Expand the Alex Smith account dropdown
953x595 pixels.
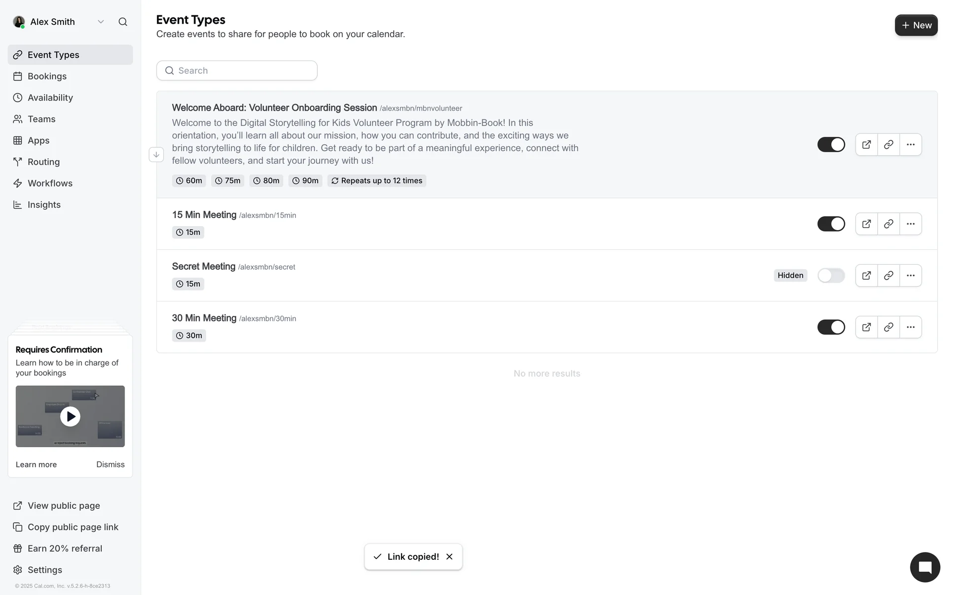pyautogui.click(x=101, y=22)
